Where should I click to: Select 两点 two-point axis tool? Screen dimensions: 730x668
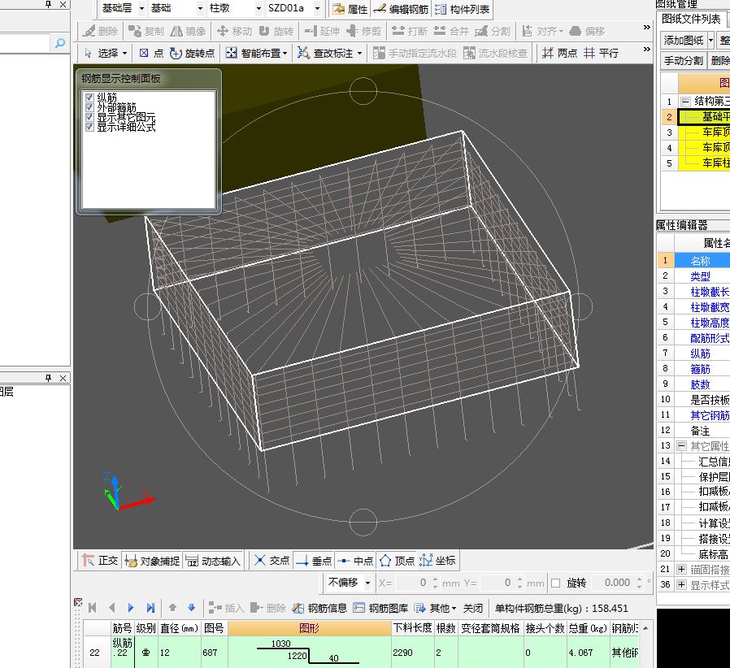point(559,53)
